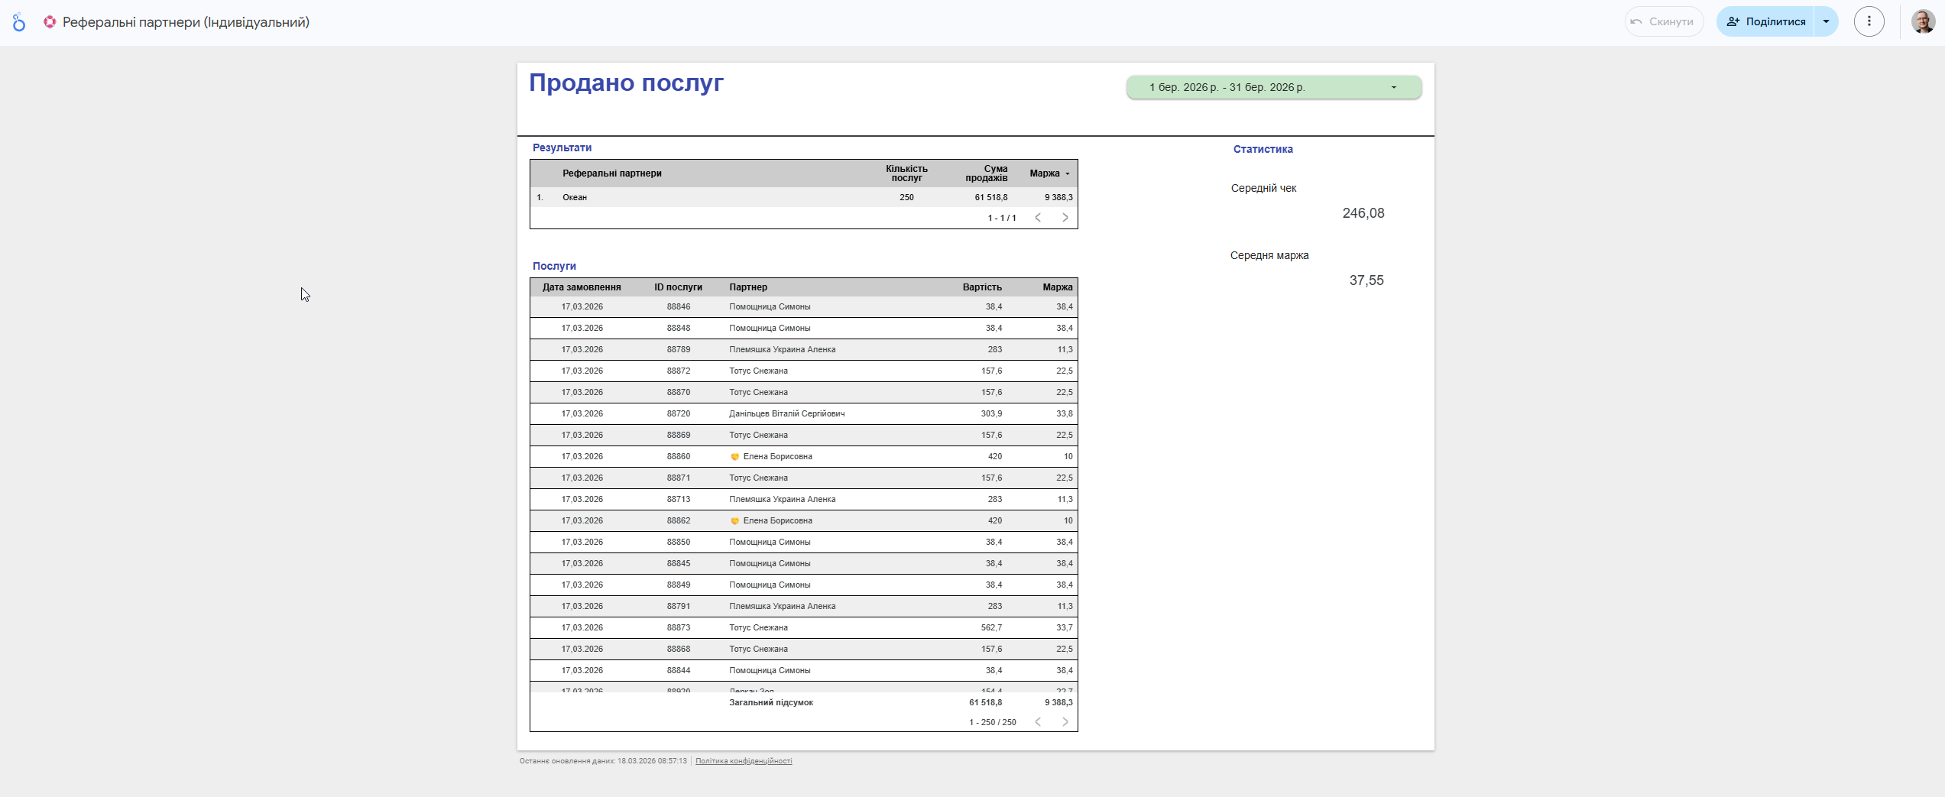
Task: Go to next page in Results table
Action: click(x=1065, y=218)
